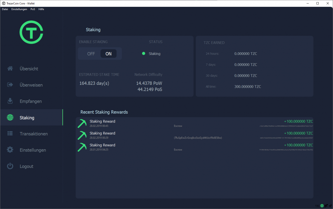Click the power icon beside Logout
The height and width of the screenshot is (209, 333).
click(10, 166)
